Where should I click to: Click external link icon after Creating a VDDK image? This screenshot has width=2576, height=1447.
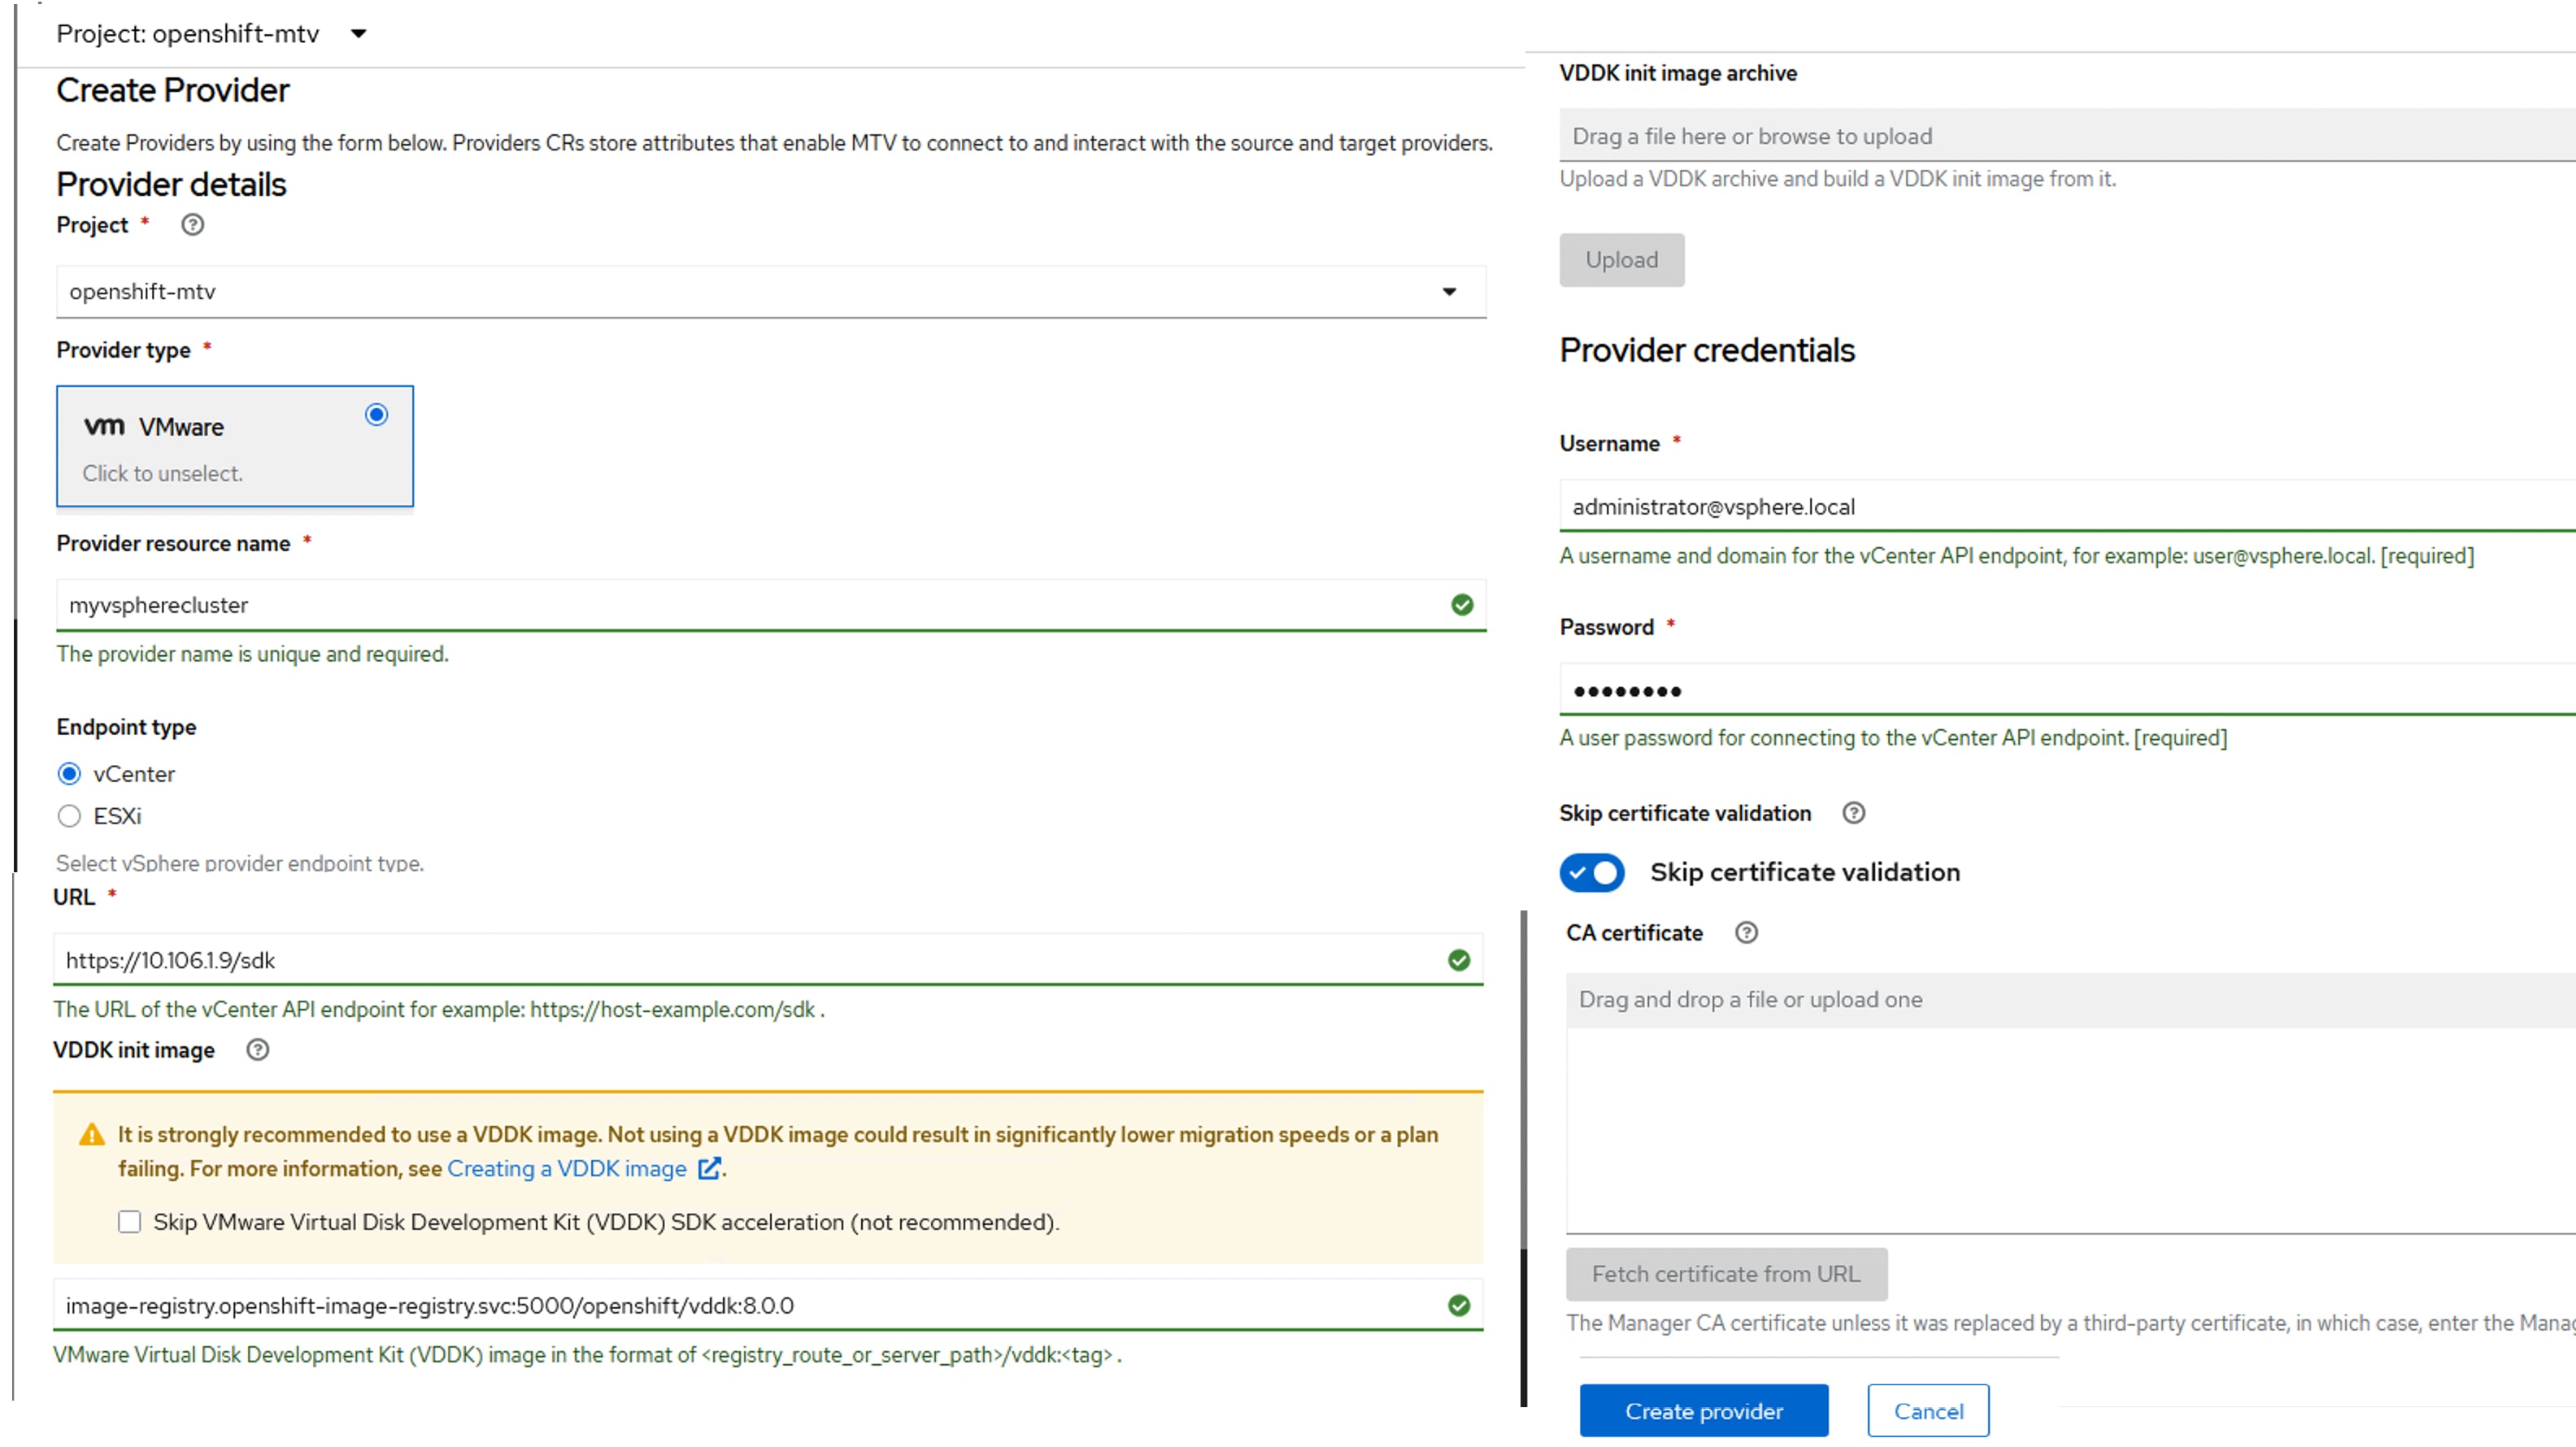click(709, 1169)
